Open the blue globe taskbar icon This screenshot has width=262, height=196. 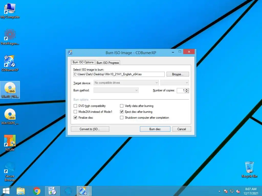(x=68, y=191)
